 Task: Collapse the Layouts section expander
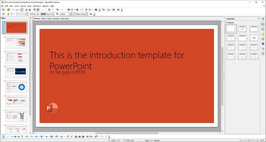coord(227,23)
